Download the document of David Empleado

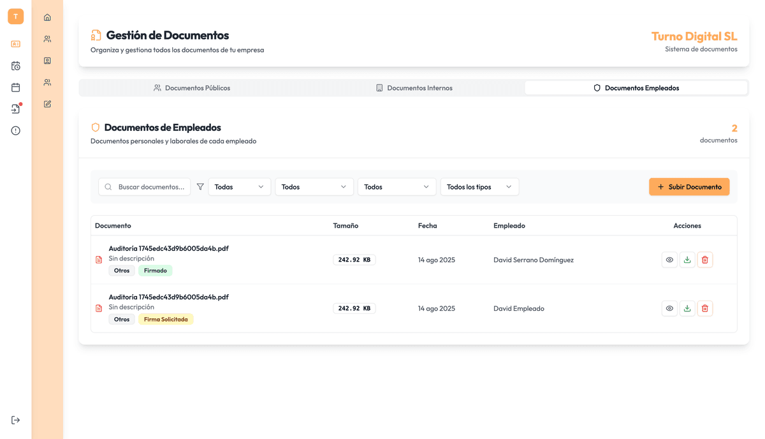click(687, 308)
